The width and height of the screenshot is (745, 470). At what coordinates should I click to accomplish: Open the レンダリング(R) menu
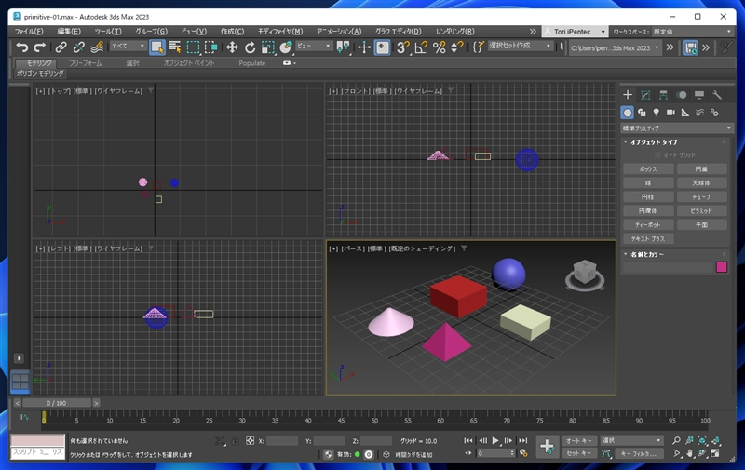pos(454,32)
